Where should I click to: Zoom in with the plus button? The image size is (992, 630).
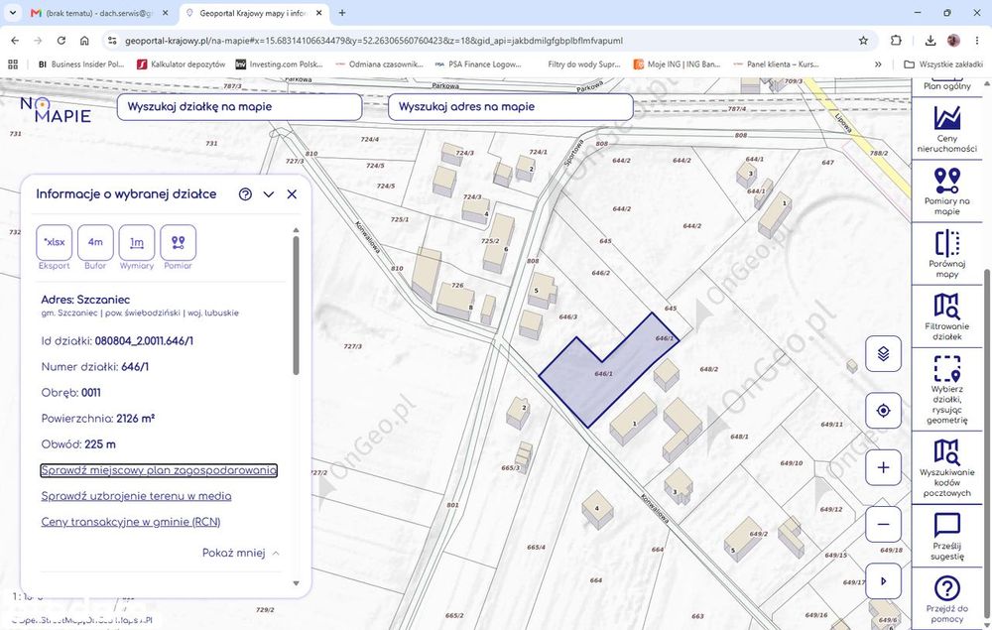883,467
